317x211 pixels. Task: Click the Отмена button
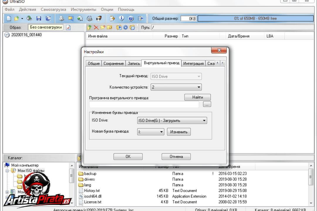tap(176, 156)
